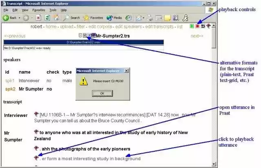The height and width of the screenshot is (168, 261).
Task: Open 'er form a most' utterance Praat icon
Action: click(x=36, y=158)
